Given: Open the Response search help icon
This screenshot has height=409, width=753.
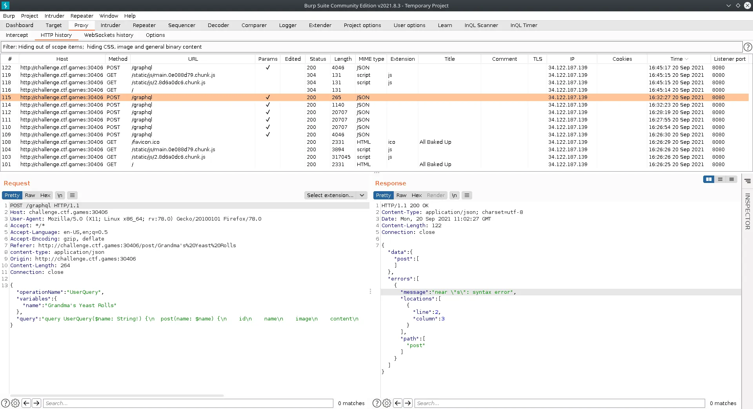Looking at the screenshot, I should pos(376,403).
